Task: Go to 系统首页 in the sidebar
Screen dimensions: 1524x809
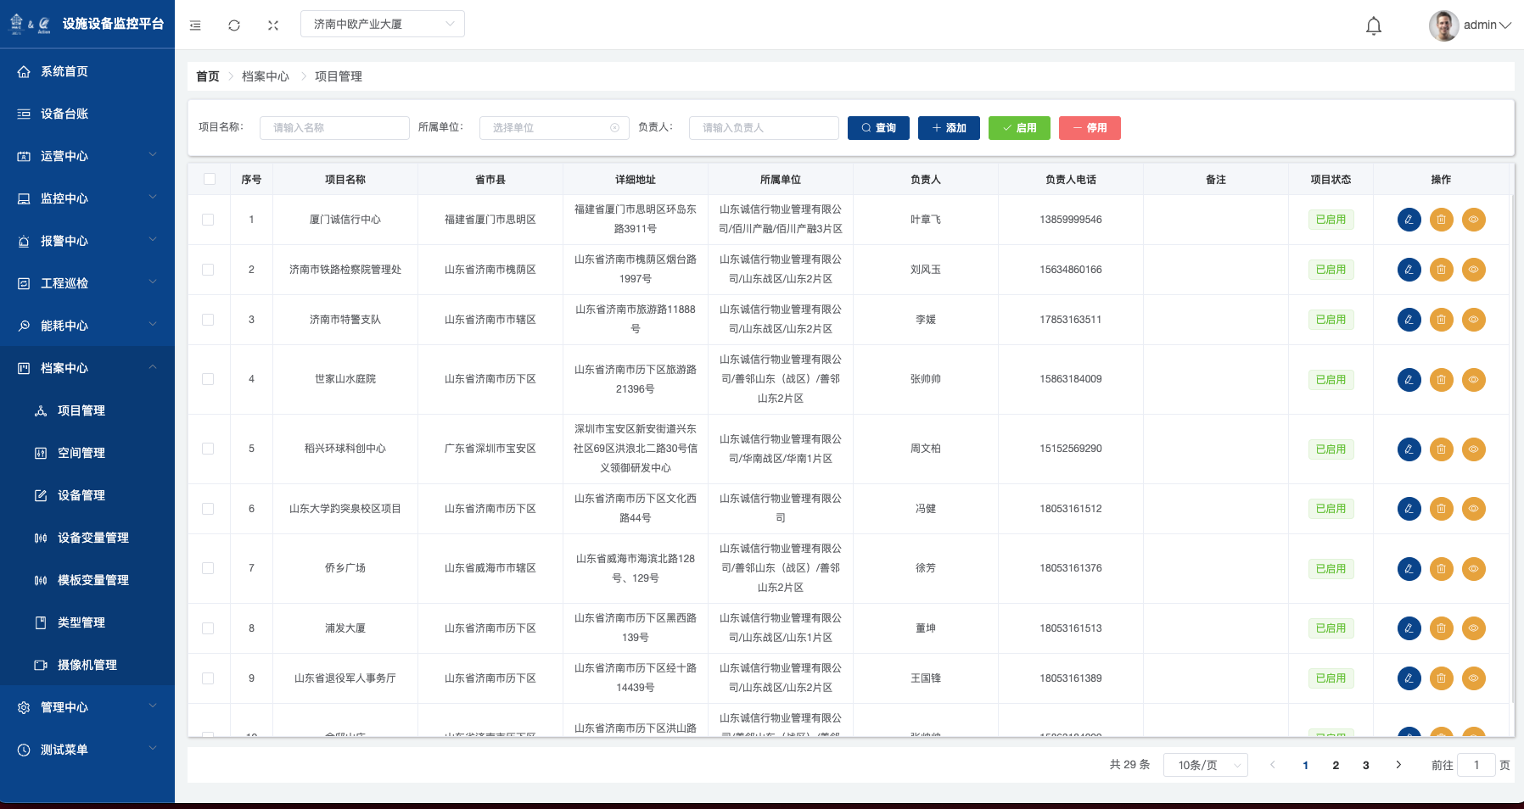Action: point(64,71)
